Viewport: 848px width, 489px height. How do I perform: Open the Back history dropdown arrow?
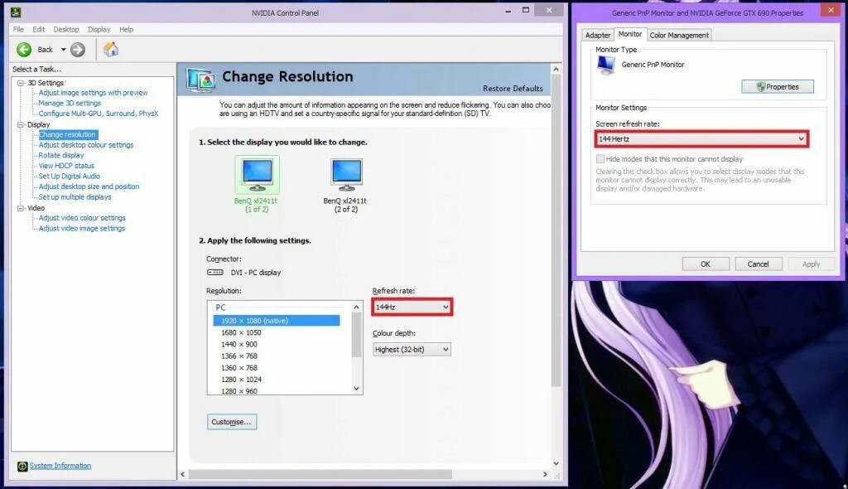point(63,50)
